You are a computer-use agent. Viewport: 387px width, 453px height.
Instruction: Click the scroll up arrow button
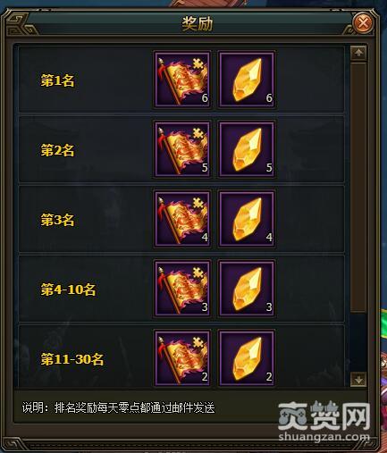pos(358,53)
